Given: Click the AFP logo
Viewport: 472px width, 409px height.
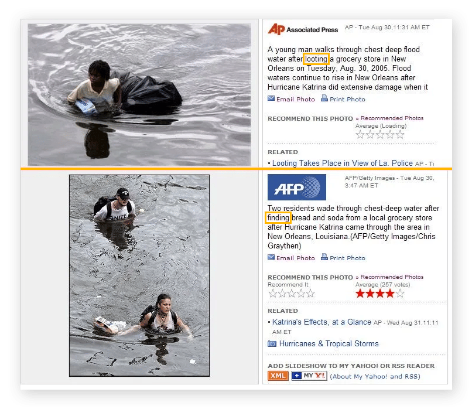Looking at the screenshot, I should point(296,187).
